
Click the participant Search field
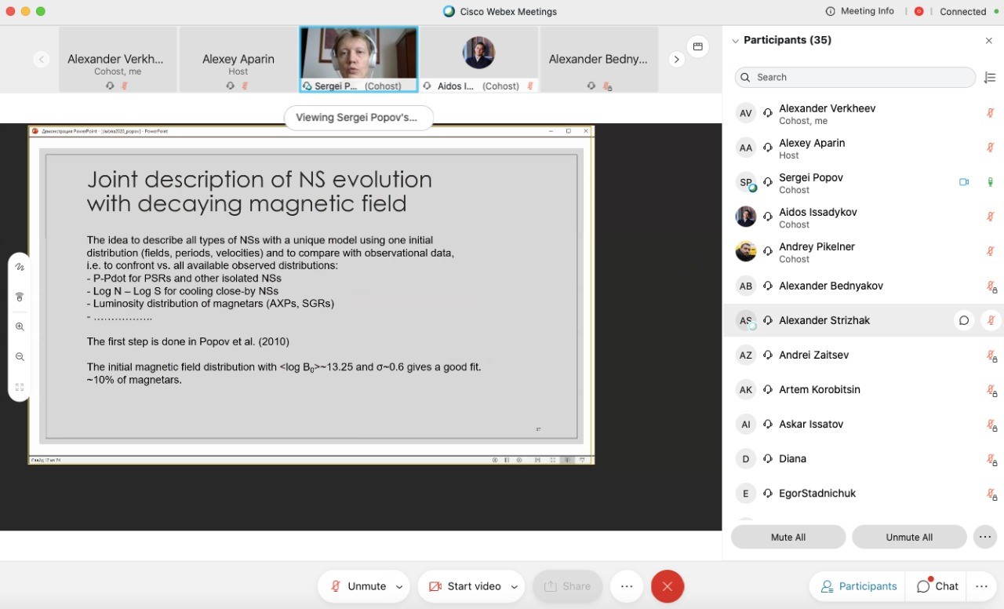click(x=855, y=77)
